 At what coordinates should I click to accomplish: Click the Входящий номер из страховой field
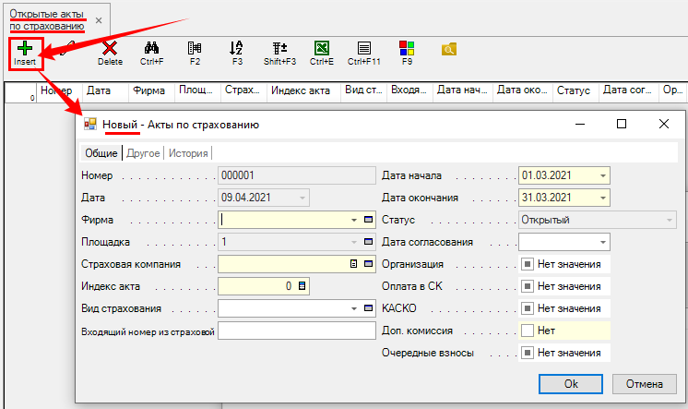click(x=296, y=331)
